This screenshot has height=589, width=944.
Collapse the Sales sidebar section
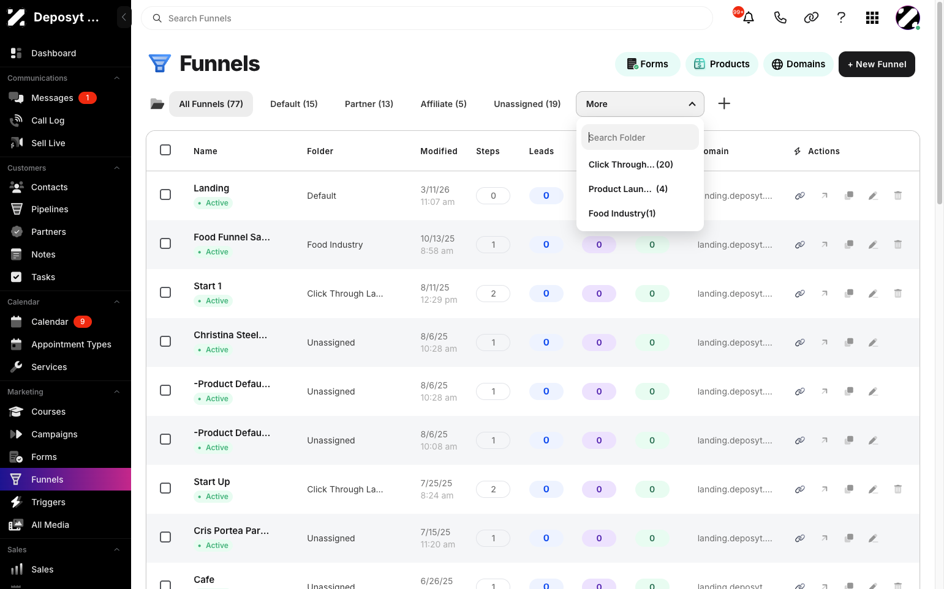tap(116, 549)
